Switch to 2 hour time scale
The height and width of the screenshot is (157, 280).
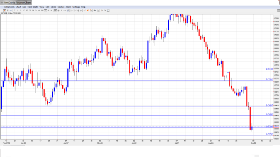(x=36, y=10)
